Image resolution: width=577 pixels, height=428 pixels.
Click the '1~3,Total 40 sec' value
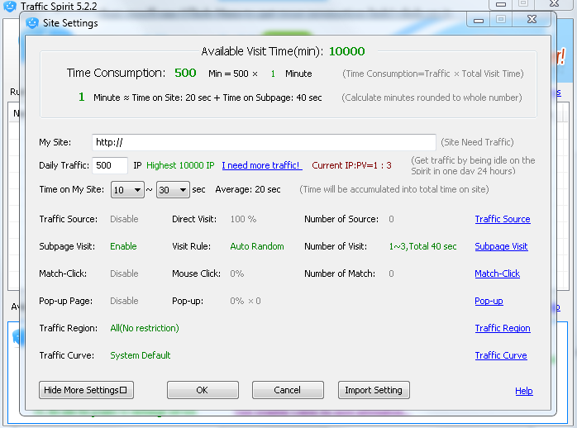tap(422, 246)
